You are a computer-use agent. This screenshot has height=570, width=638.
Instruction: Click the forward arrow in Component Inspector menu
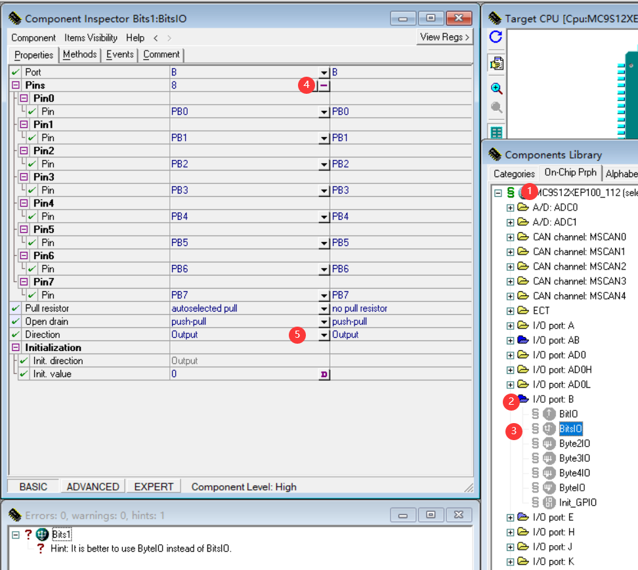[169, 38]
